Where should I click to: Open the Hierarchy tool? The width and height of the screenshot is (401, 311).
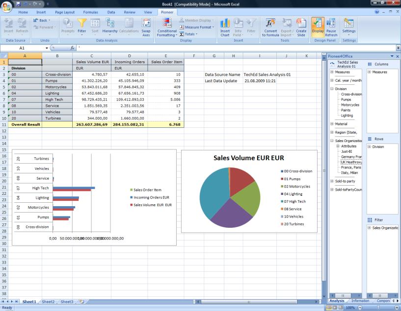pos(110,26)
